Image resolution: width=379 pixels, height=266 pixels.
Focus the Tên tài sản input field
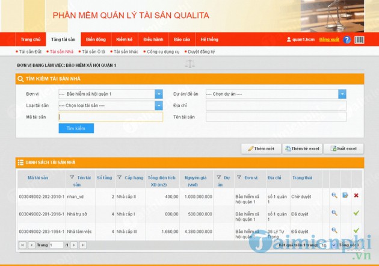click(276, 117)
